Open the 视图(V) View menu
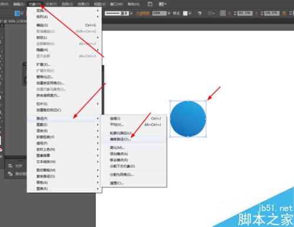This screenshot has width=294, height=227. click(99, 4)
